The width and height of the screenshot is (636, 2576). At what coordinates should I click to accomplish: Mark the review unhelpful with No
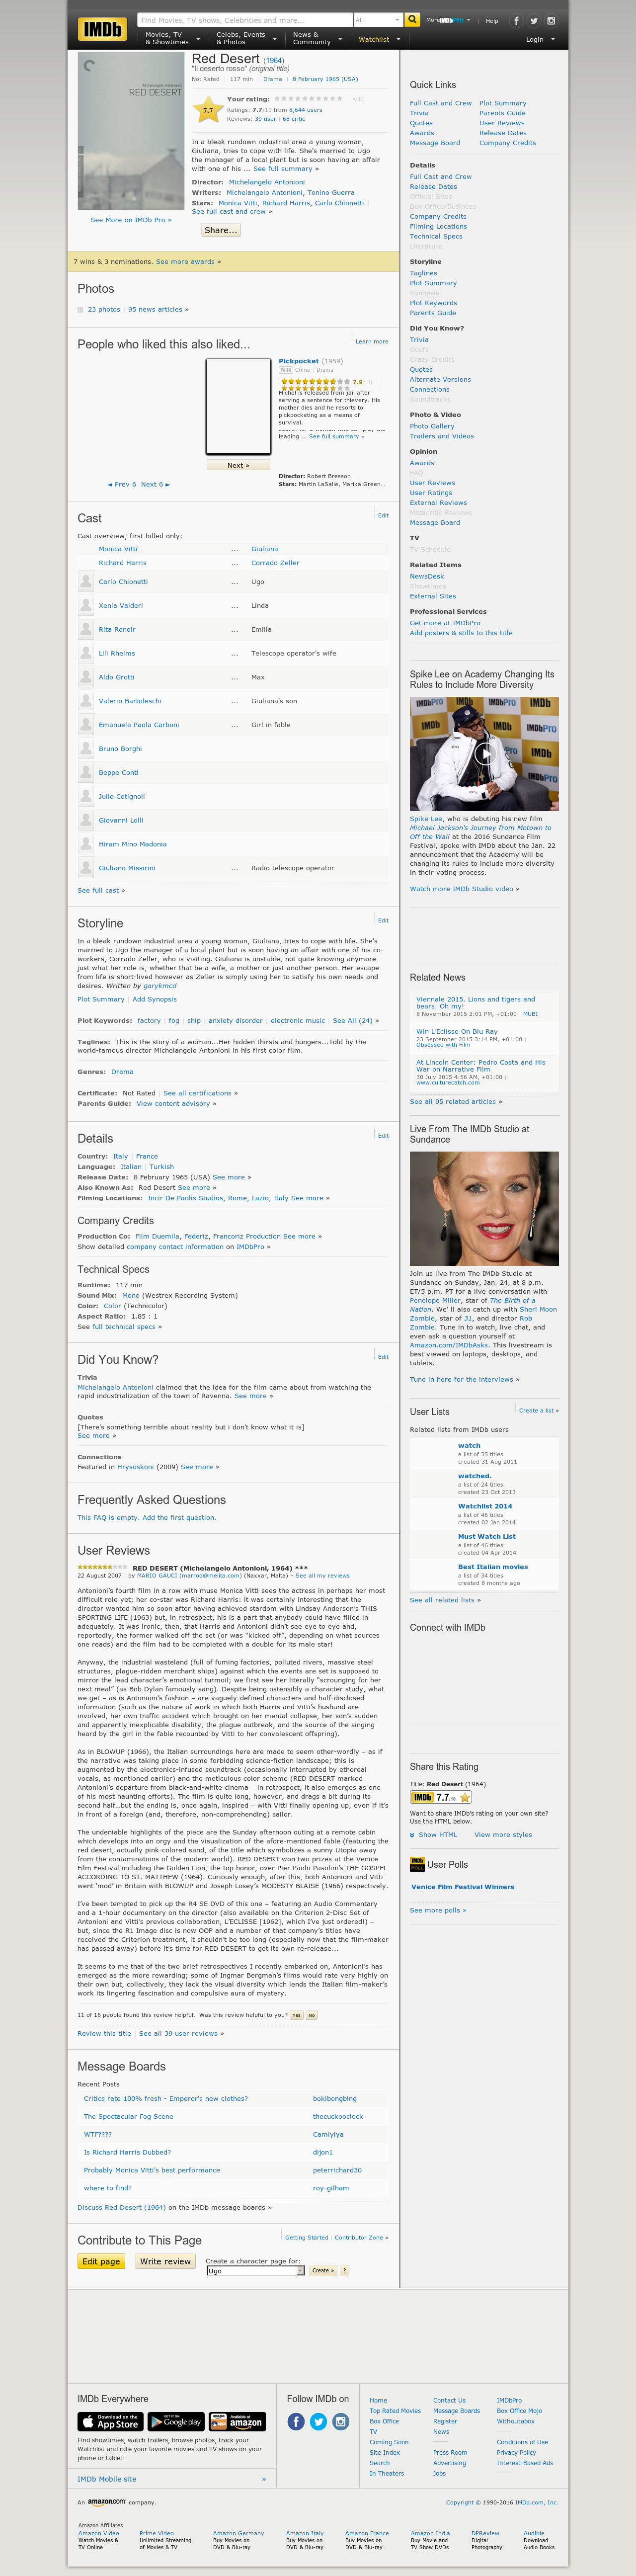[311, 2015]
